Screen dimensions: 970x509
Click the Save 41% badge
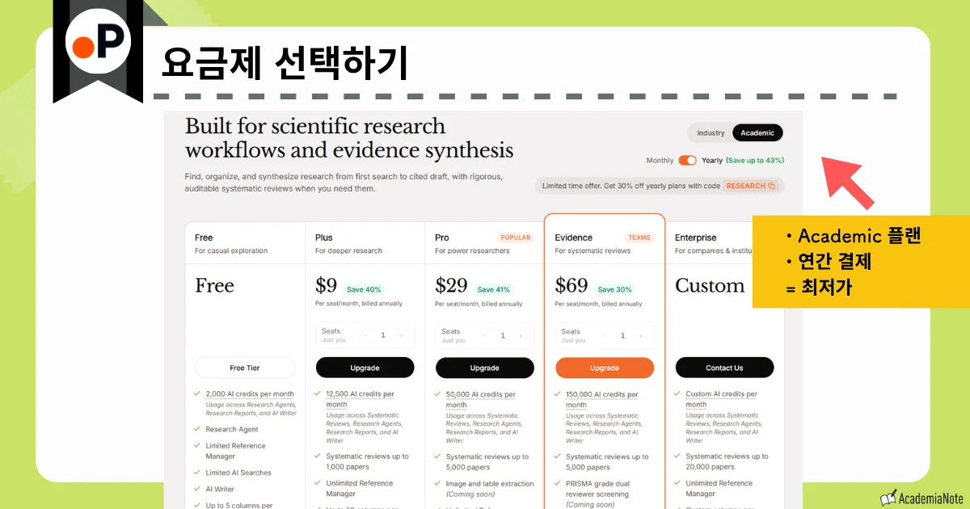[x=493, y=289]
